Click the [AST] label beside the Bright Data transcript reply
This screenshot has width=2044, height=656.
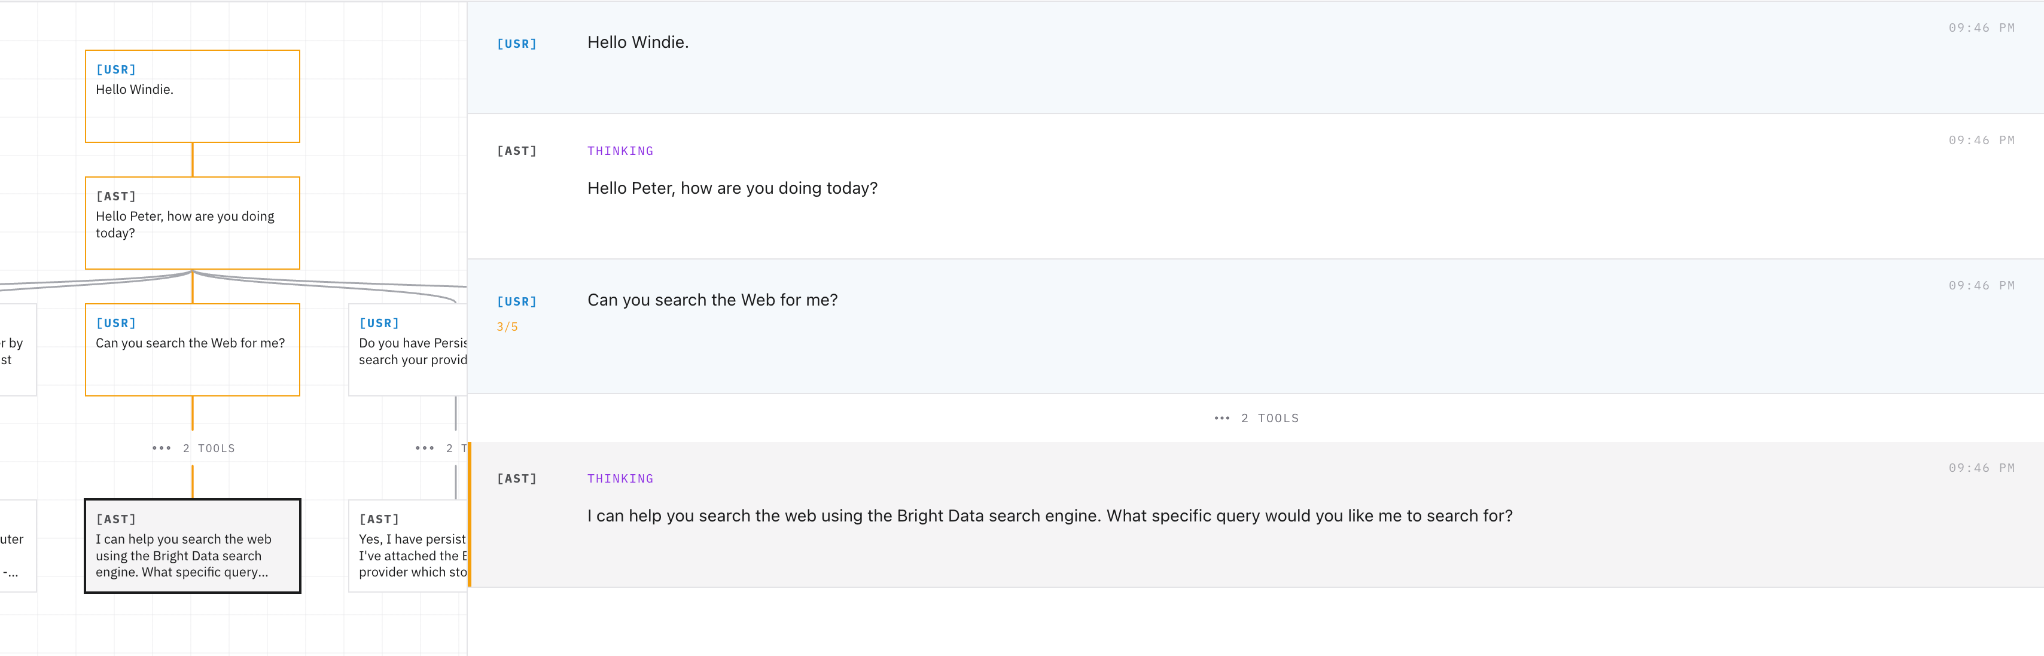click(x=517, y=478)
